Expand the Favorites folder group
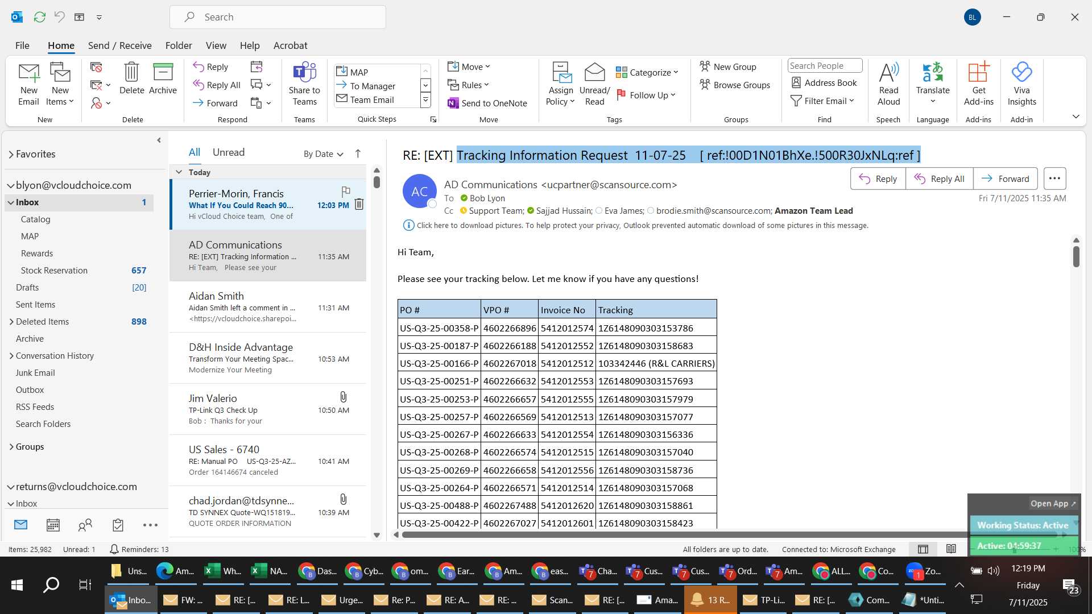1092x614 pixels. 11,154
